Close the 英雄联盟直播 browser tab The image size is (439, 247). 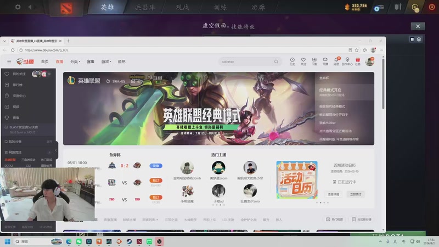pos(60,41)
